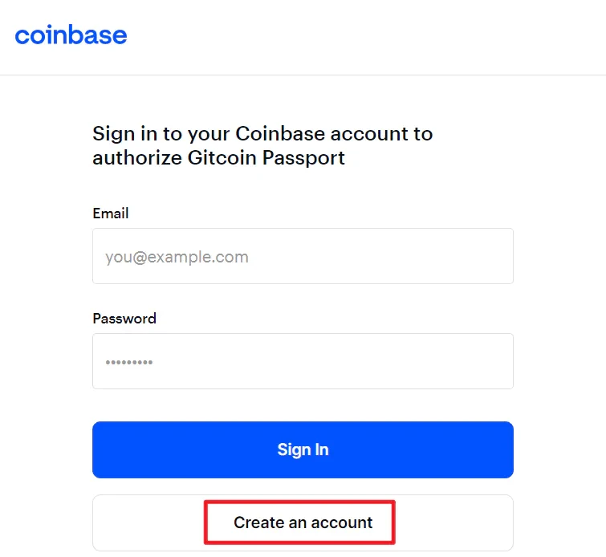
Task: Click the Email field label
Action: (111, 213)
